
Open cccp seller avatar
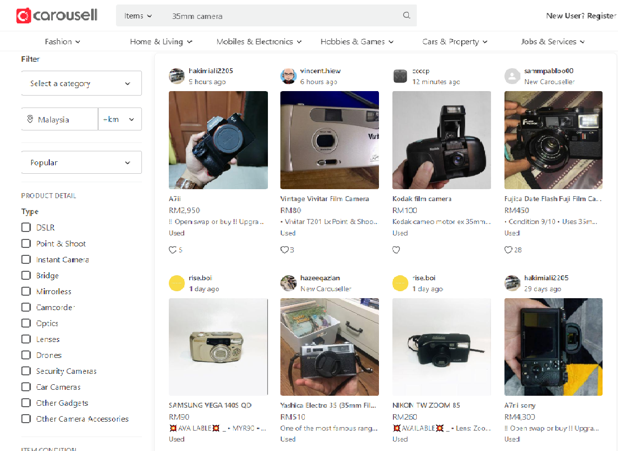coord(400,76)
